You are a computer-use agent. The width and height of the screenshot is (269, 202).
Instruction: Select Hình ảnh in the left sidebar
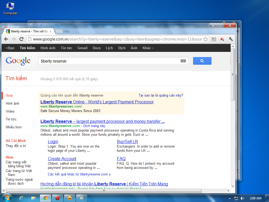click(12, 104)
